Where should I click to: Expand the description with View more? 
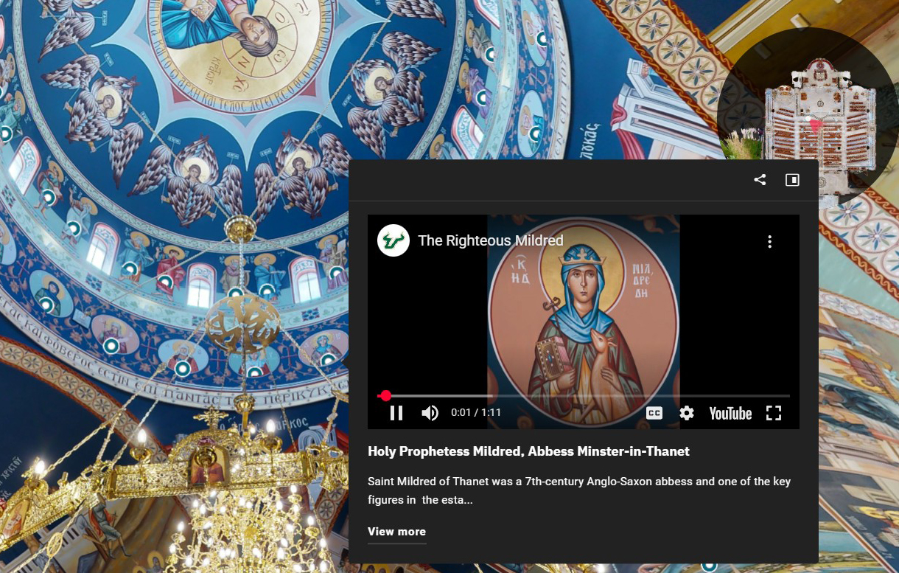[396, 532]
